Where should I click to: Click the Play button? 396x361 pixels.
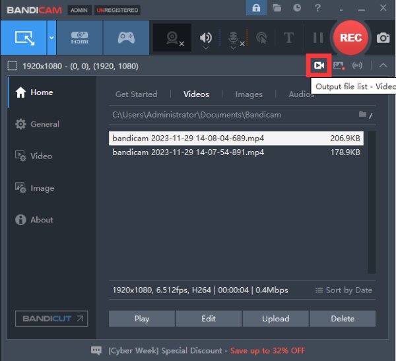tap(142, 319)
